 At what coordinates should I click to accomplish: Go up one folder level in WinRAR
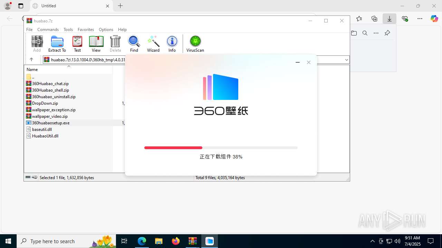tap(31, 60)
